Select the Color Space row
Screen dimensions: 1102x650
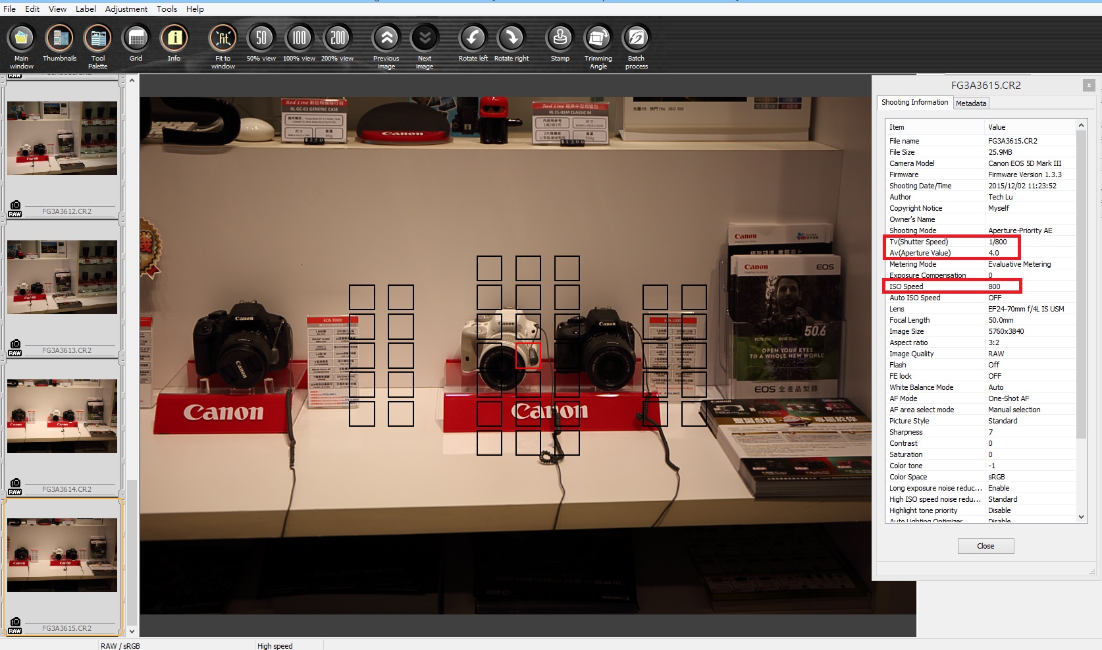[x=981, y=477]
